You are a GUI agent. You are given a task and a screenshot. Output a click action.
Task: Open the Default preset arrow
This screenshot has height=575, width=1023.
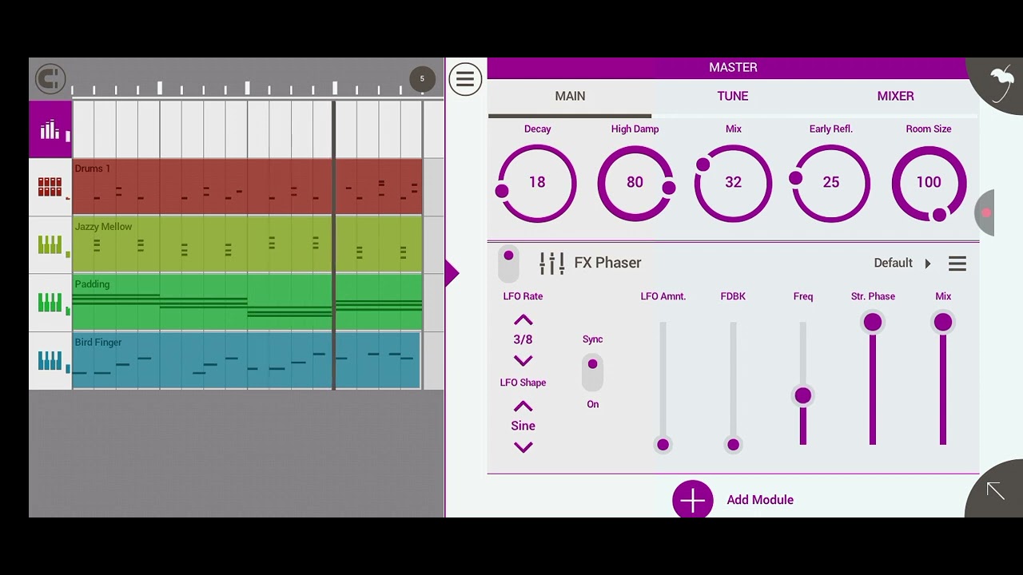928,264
